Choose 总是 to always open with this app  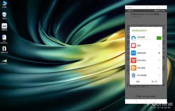click(138, 82)
